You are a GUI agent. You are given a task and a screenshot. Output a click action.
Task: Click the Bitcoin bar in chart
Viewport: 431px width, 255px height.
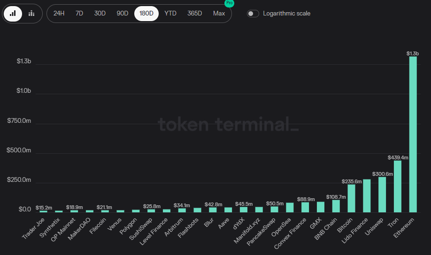coord(351,198)
